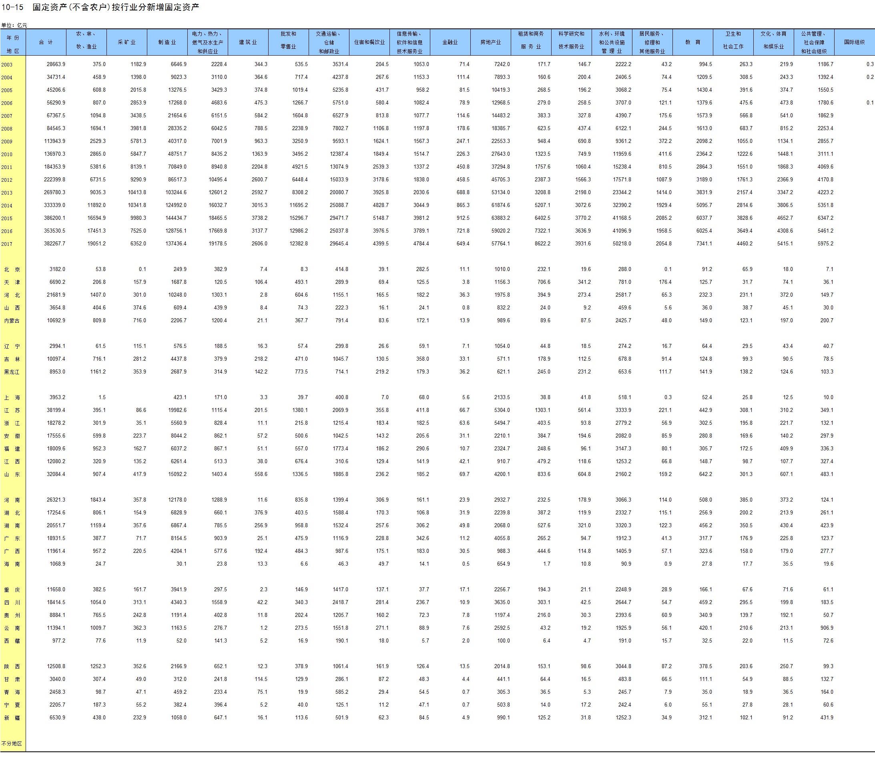Screen dimensions: 875x765
Task: Select the 住宿和餐饮业 column header
Action: tap(369, 42)
